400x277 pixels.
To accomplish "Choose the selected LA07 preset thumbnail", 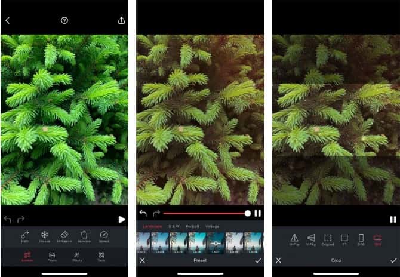I will [216, 243].
